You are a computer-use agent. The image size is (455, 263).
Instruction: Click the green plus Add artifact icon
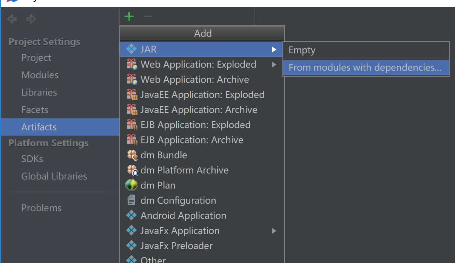pyautogui.click(x=129, y=17)
